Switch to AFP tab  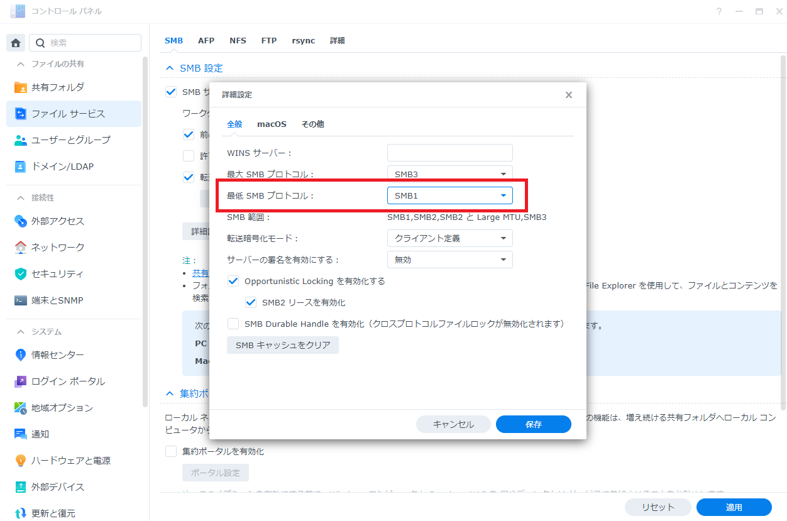click(206, 40)
